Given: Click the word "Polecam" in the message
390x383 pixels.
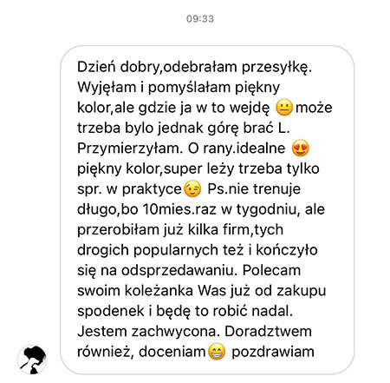Looking at the screenshot, I should point(271,270).
